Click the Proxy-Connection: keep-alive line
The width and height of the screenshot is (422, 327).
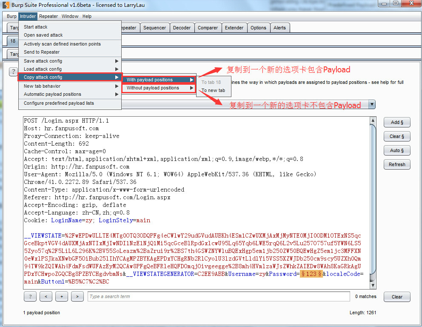pos(71,136)
